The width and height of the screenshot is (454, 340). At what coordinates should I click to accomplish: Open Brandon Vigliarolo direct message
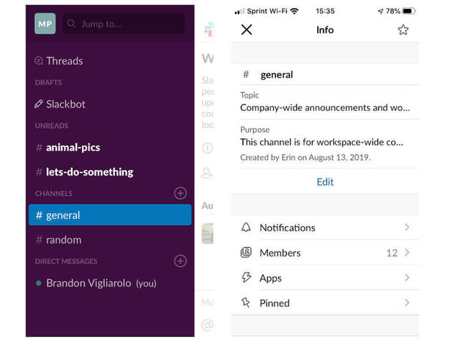pos(100,283)
